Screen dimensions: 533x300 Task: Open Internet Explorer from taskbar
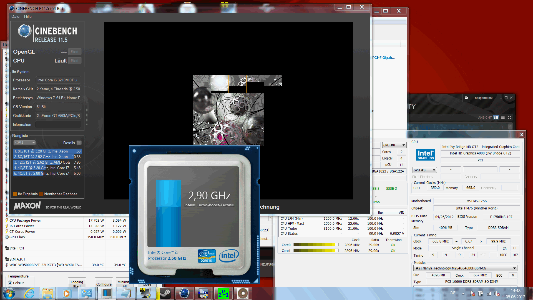[x=29, y=293]
